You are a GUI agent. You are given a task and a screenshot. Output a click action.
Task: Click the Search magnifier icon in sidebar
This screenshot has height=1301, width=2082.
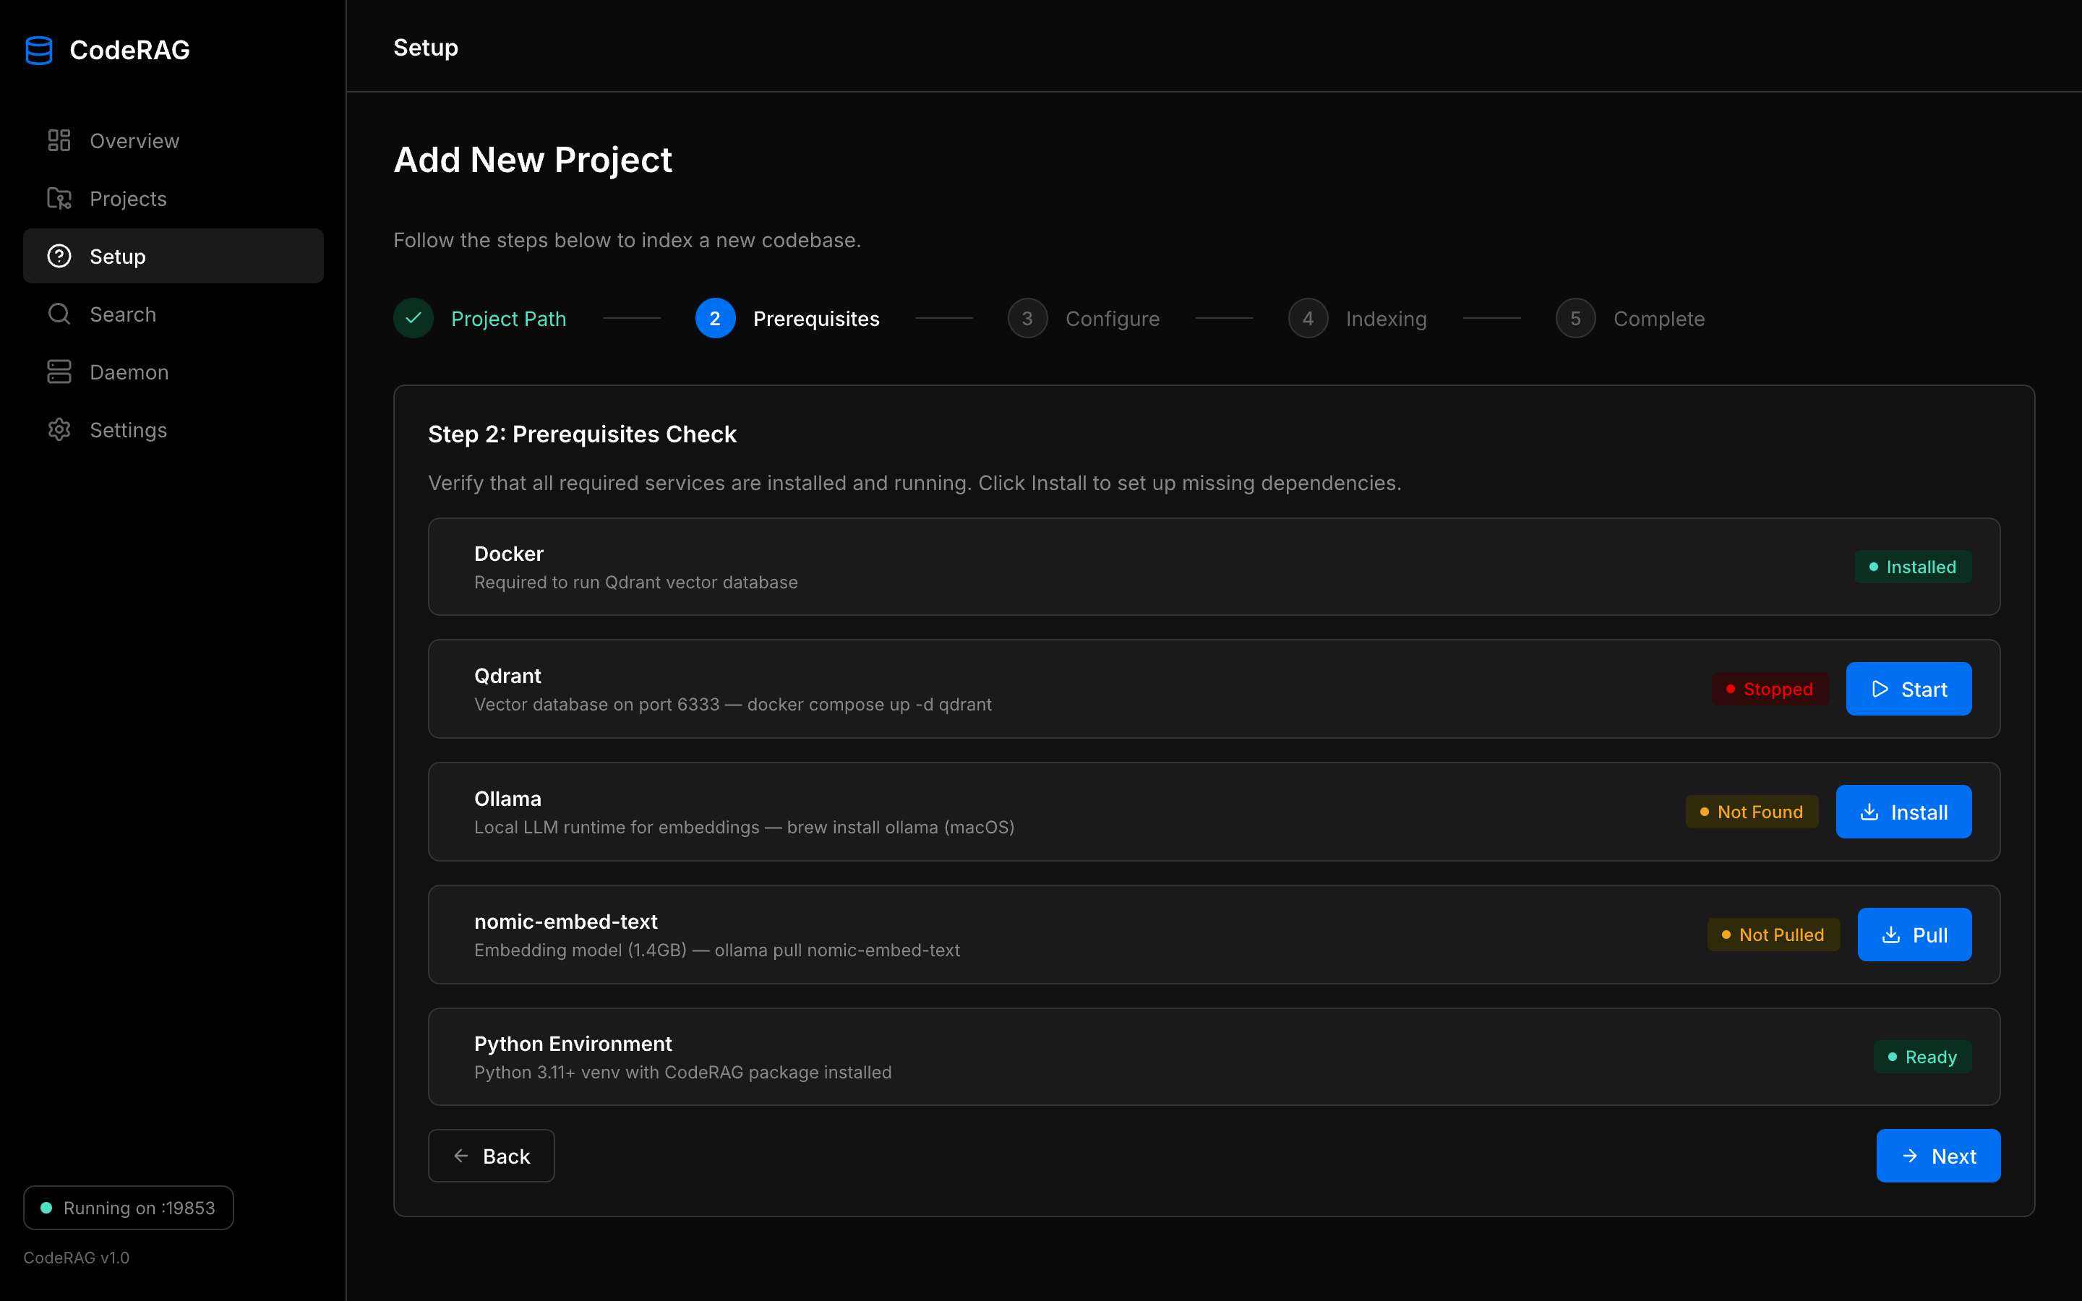[59, 314]
